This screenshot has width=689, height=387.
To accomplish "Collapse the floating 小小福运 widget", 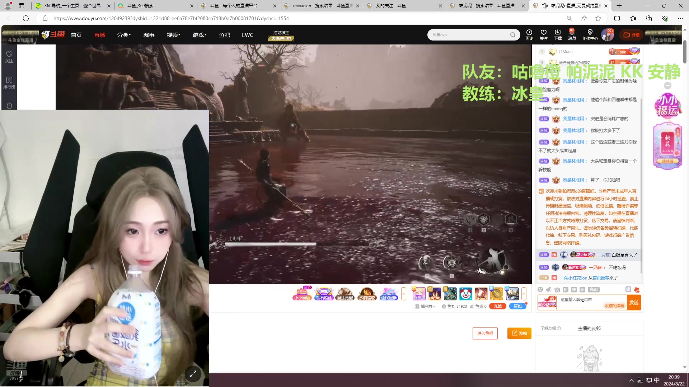I will [x=667, y=85].
